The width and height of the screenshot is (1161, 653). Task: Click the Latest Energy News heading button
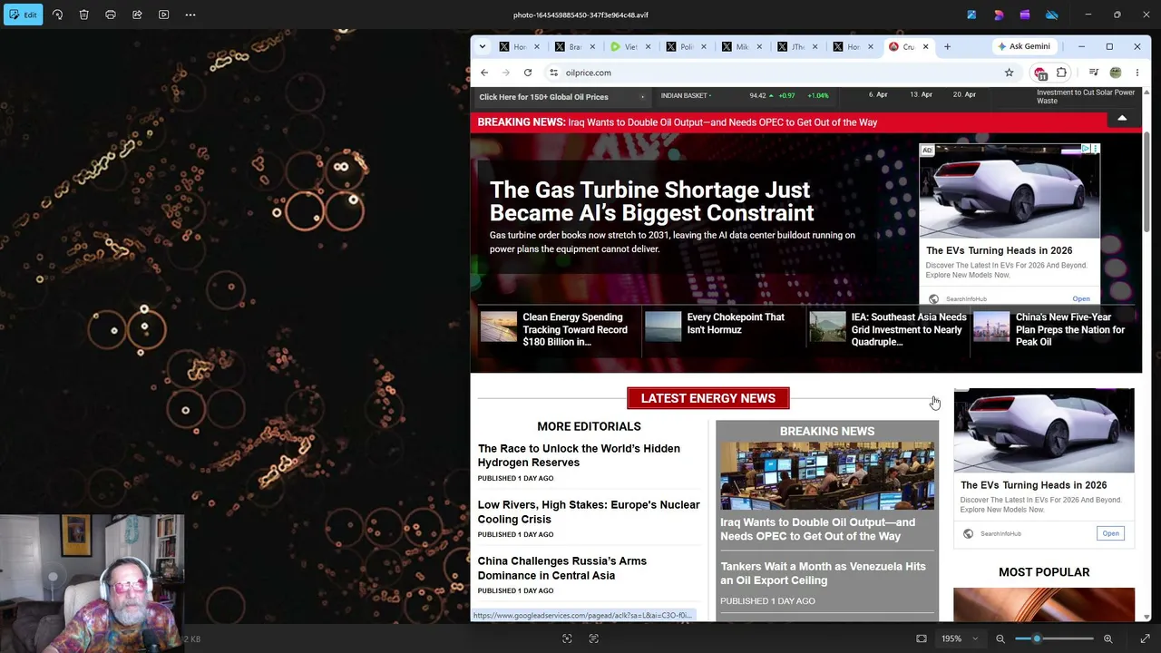click(708, 398)
